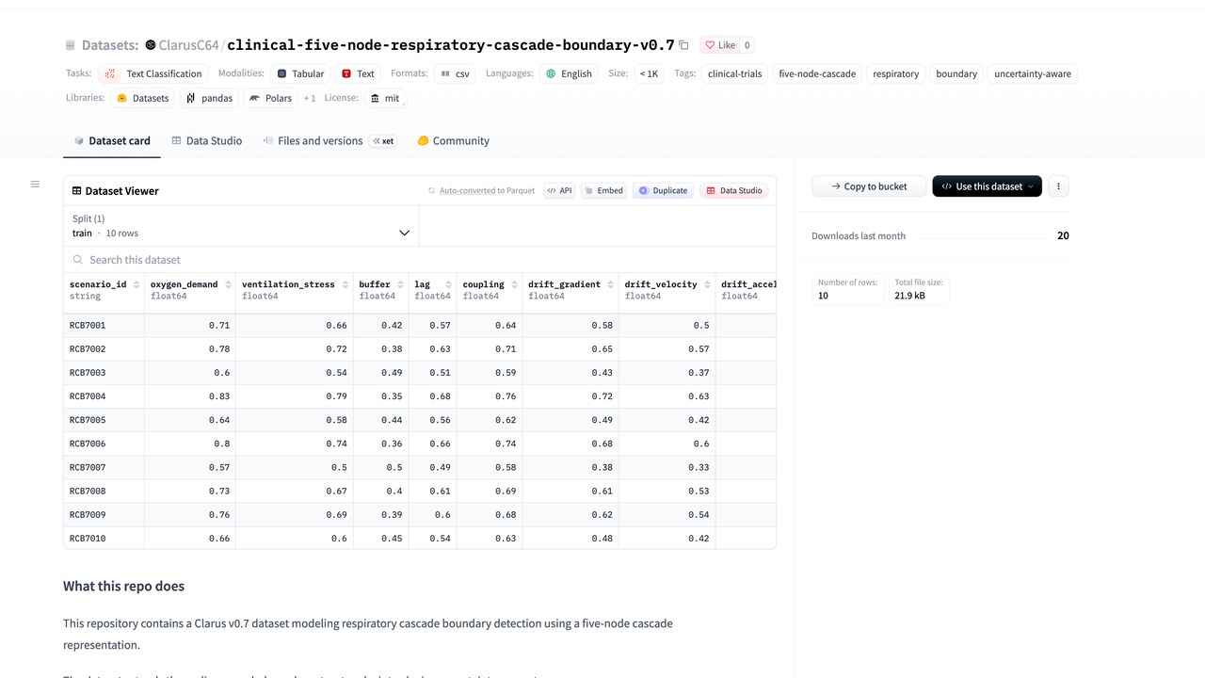Screen dimensions: 1205x678
Task: Sort by scenario_id column arrows
Action: point(137,284)
